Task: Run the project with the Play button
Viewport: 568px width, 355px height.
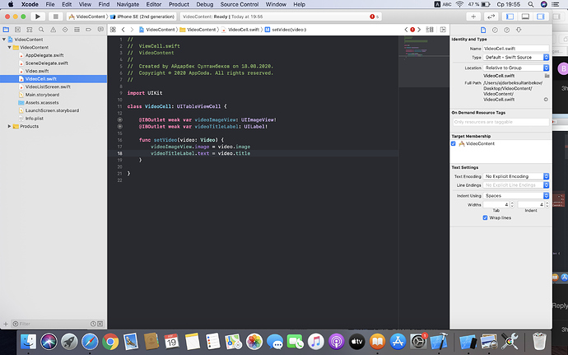Action: point(37,16)
